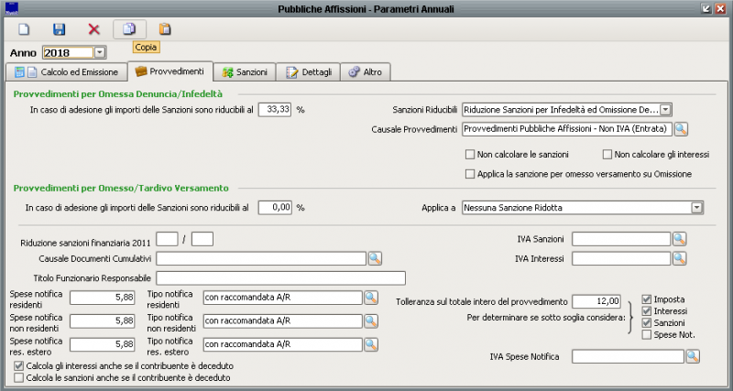Open the Applica a Nessuna Sanzione Ridotta dropdown
The width and height of the screenshot is (733, 391).
pos(697,208)
